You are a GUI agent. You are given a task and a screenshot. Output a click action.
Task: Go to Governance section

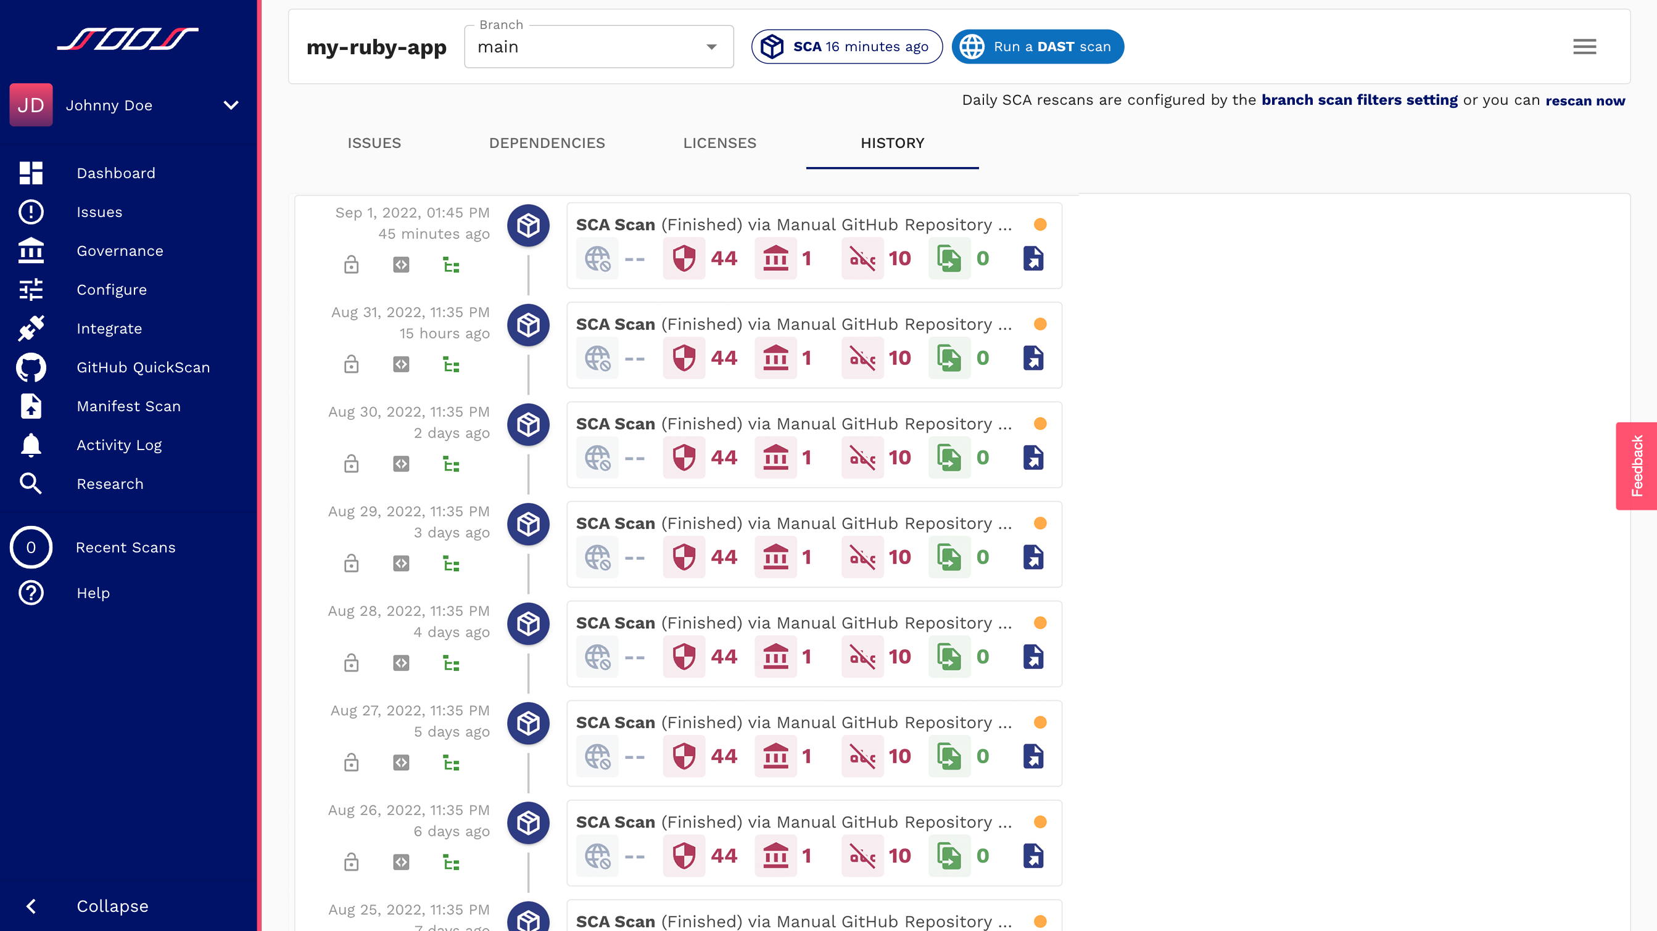pyautogui.click(x=120, y=251)
